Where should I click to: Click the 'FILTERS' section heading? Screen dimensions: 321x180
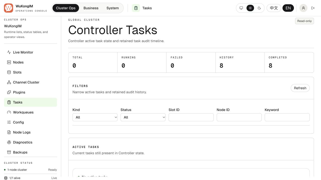(x=80, y=86)
